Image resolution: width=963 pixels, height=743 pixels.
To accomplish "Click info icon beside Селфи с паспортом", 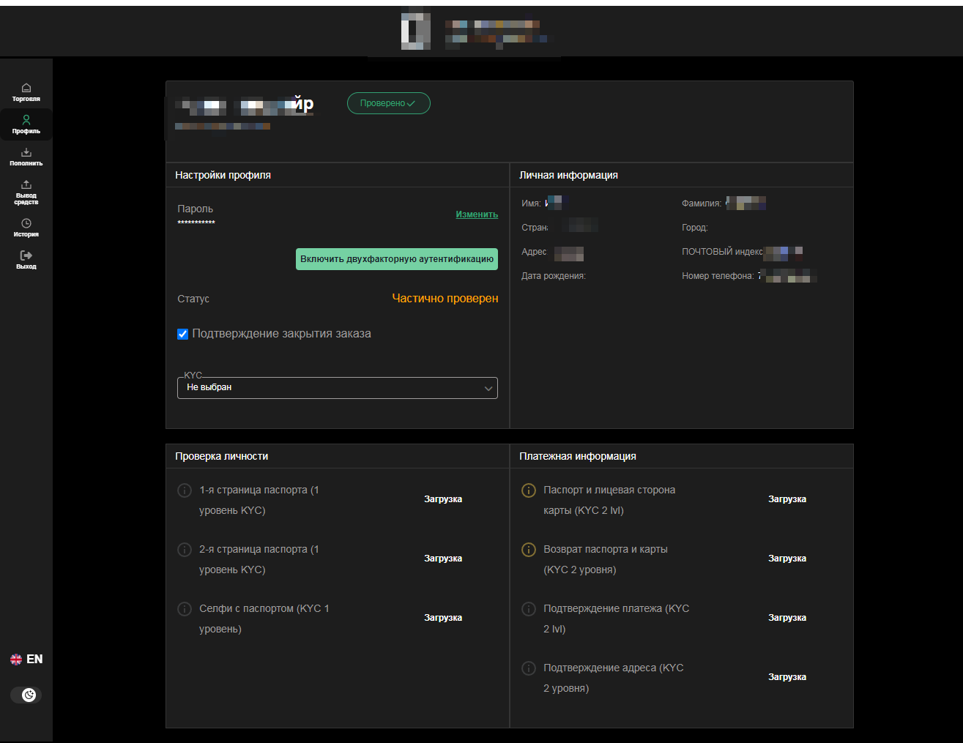I will [185, 609].
